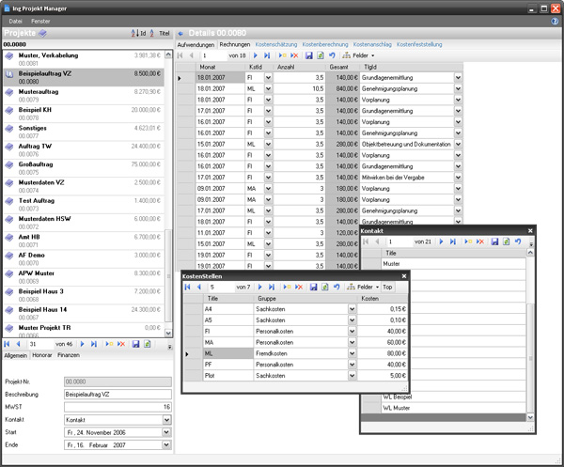Switch to Aufwendungen tab

click(196, 44)
